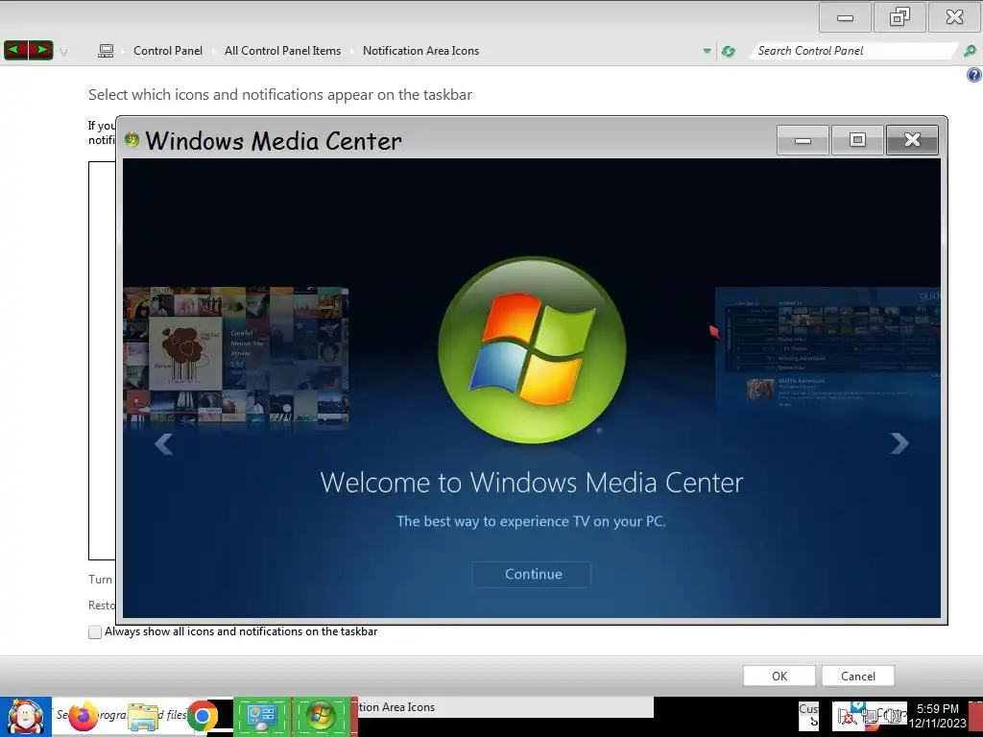Click Cancel in Notification Area Icons

(x=857, y=676)
